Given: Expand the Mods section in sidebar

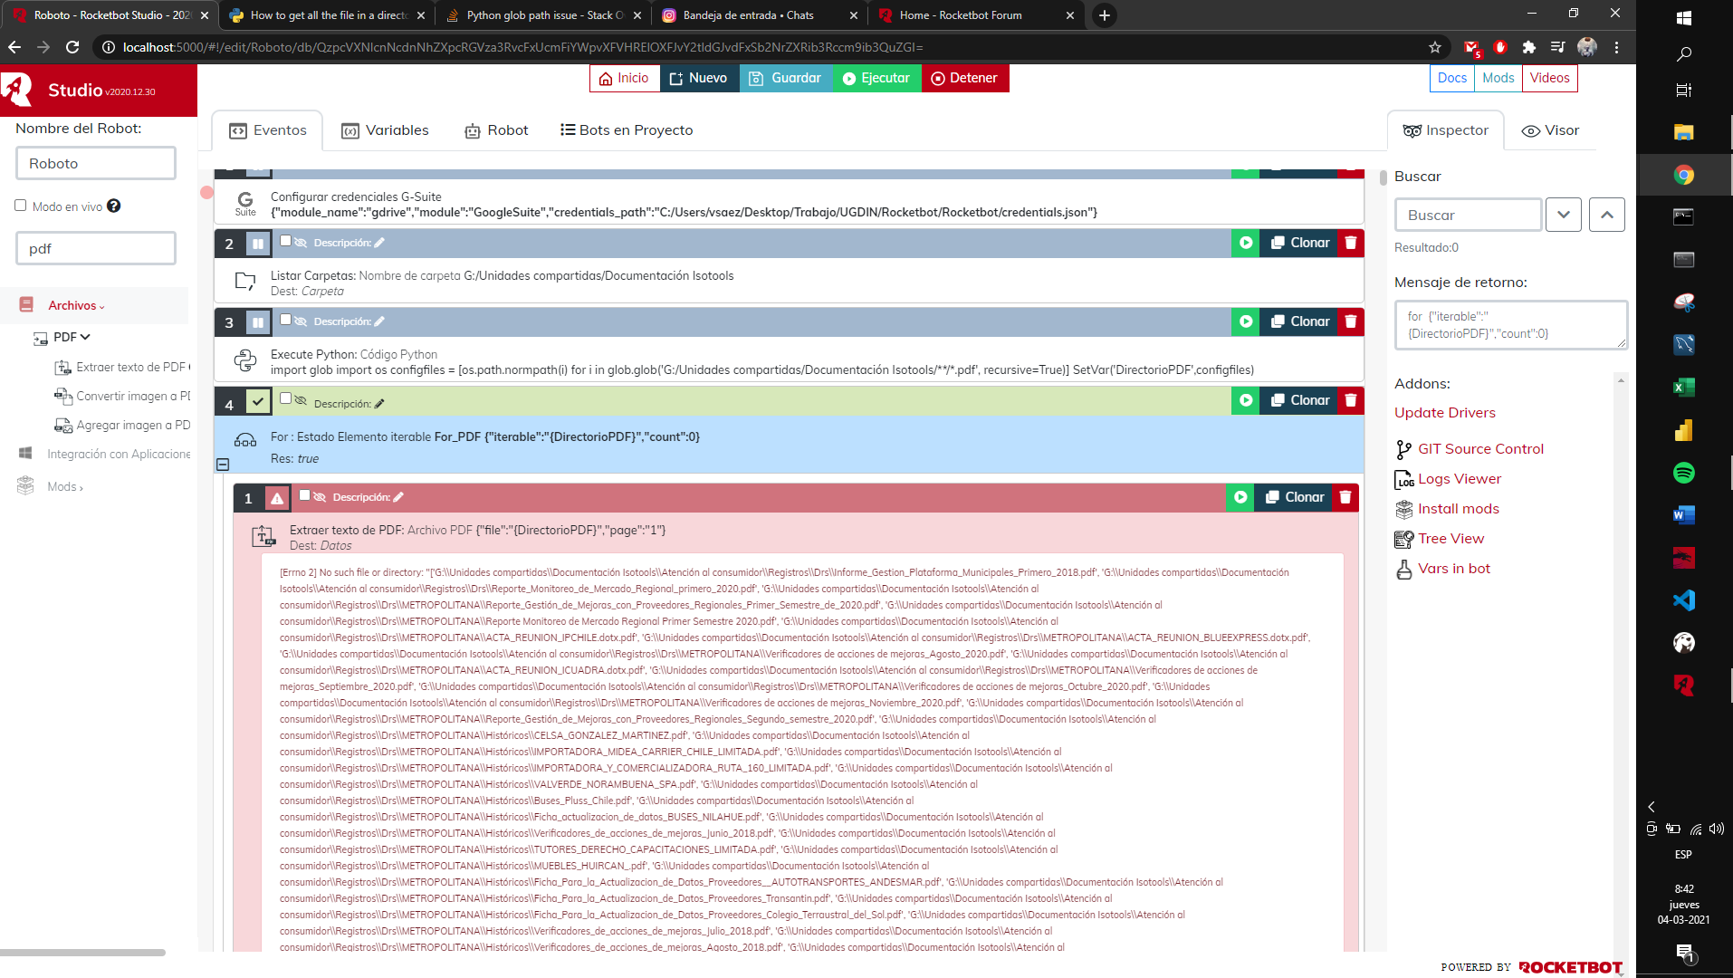Looking at the screenshot, I should [x=64, y=487].
